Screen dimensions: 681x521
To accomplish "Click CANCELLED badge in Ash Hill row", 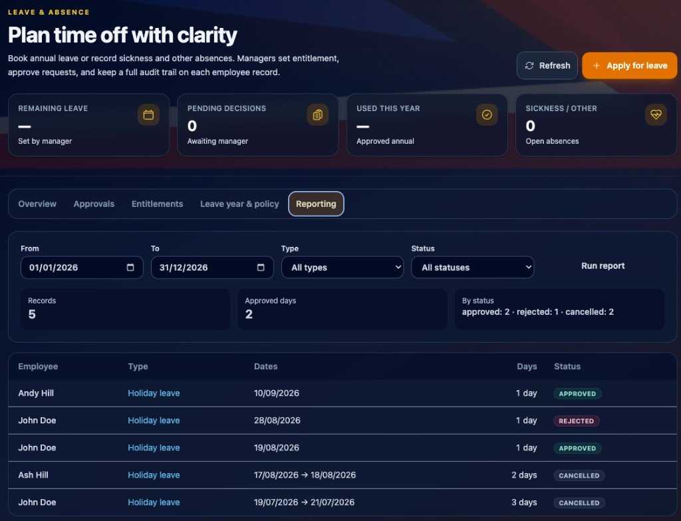I will [x=579, y=475].
